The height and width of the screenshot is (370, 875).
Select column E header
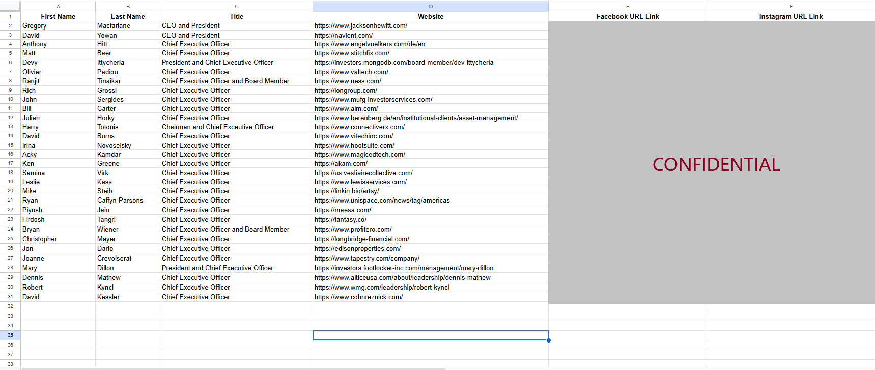[628, 6]
